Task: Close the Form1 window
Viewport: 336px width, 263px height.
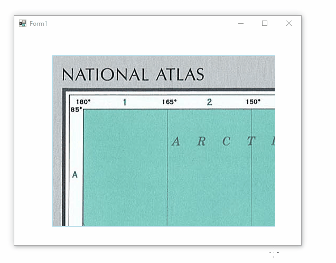Action: pyautogui.click(x=289, y=23)
